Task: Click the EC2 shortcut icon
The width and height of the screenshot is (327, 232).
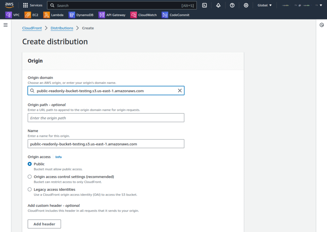Action: (x=28, y=15)
